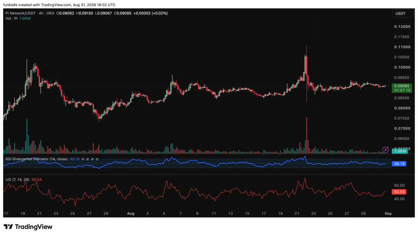Click the green 0.09085 current price tag
The image size is (418, 236).
click(402, 86)
